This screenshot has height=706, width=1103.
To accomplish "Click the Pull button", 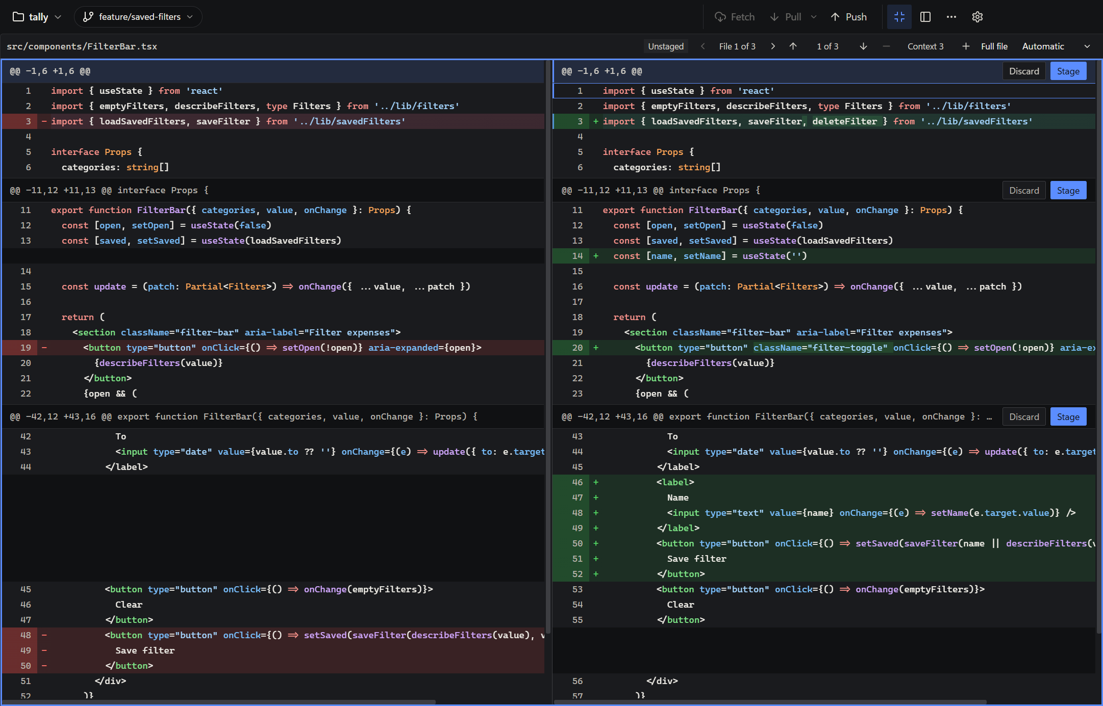I will tap(786, 17).
